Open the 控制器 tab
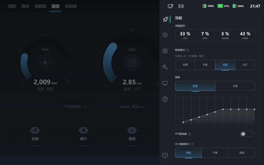The height and width of the screenshot is (165, 264). point(71,6)
